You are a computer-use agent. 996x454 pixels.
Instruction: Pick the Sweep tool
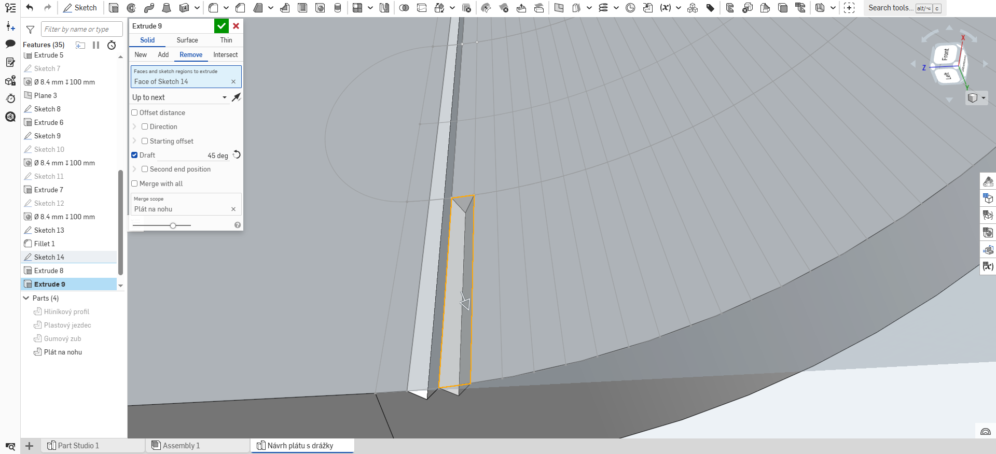coord(149,8)
